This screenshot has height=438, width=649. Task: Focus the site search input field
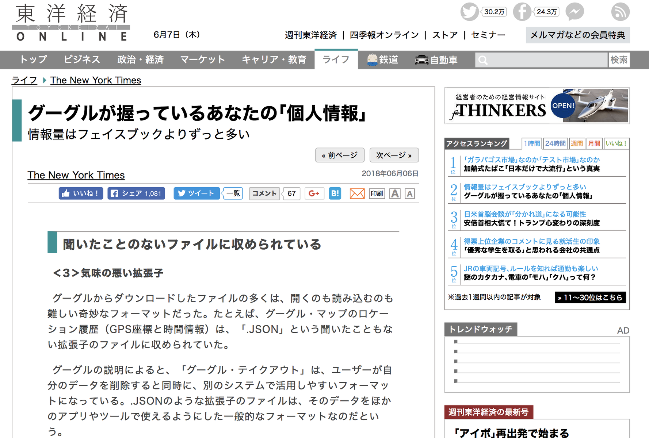[541, 60]
